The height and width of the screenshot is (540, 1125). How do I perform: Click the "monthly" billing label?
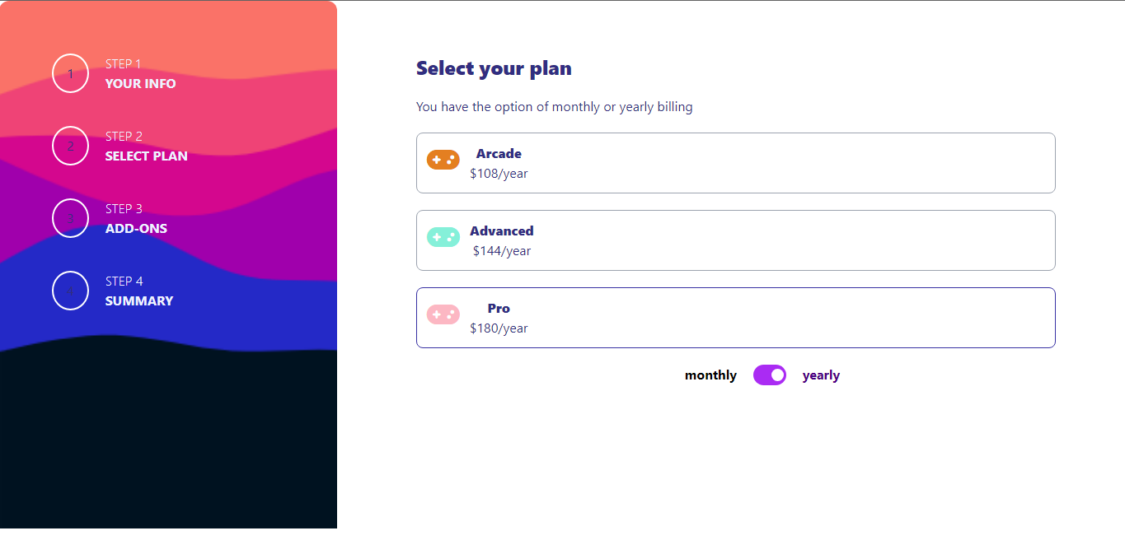(710, 375)
